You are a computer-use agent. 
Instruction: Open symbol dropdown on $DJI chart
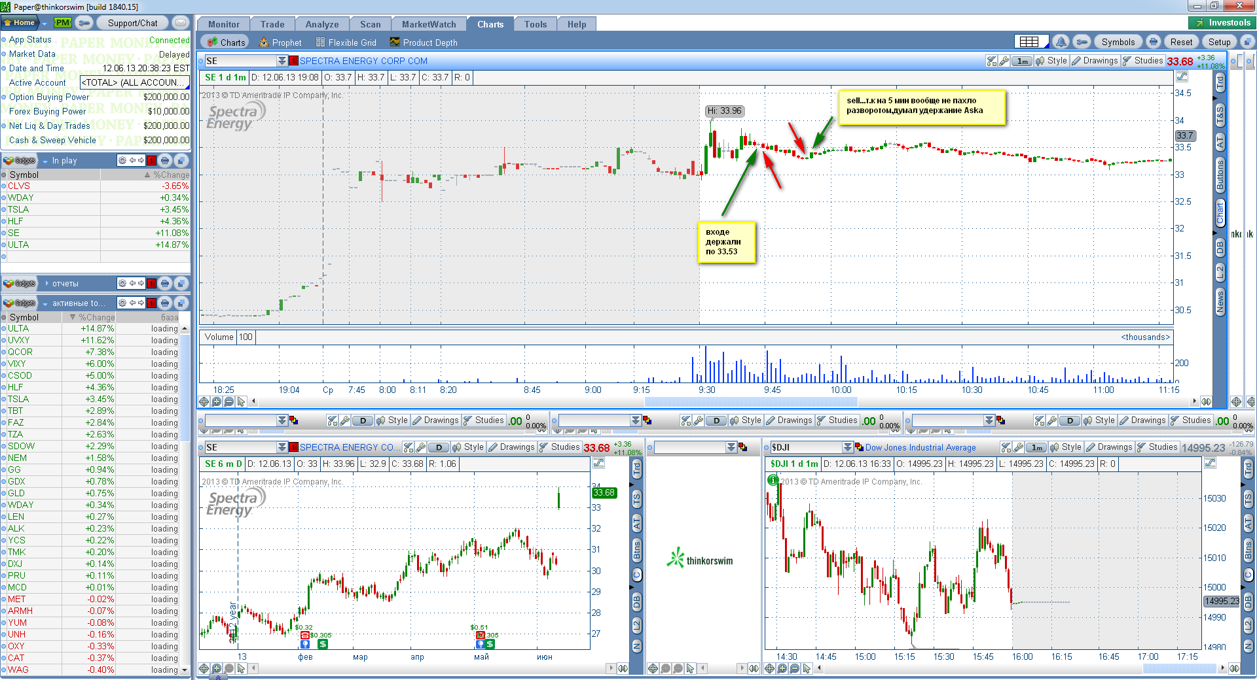[848, 447]
